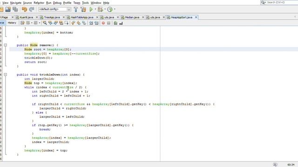298x167 pixels.
Task: Click the 'trickleDown(0);' code line
Action: tap(38, 58)
